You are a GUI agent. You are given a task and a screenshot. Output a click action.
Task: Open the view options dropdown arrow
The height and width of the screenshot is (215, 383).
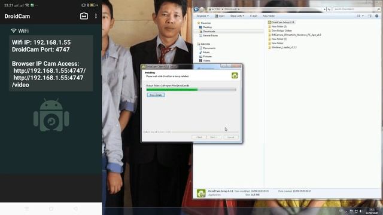[363, 16]
